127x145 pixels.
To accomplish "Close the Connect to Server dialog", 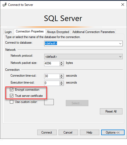I will click(123, 5).
